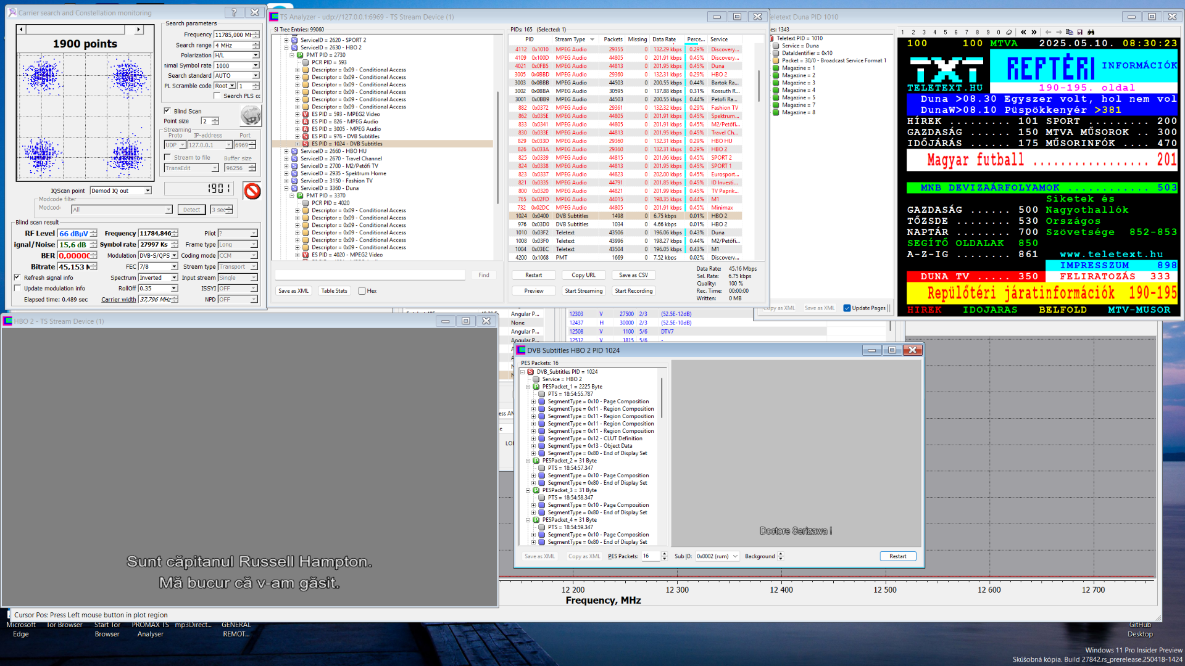1185x666 pixels.
Task: Click the help question mark in Carrier search title bar
Action: (233, 12)
